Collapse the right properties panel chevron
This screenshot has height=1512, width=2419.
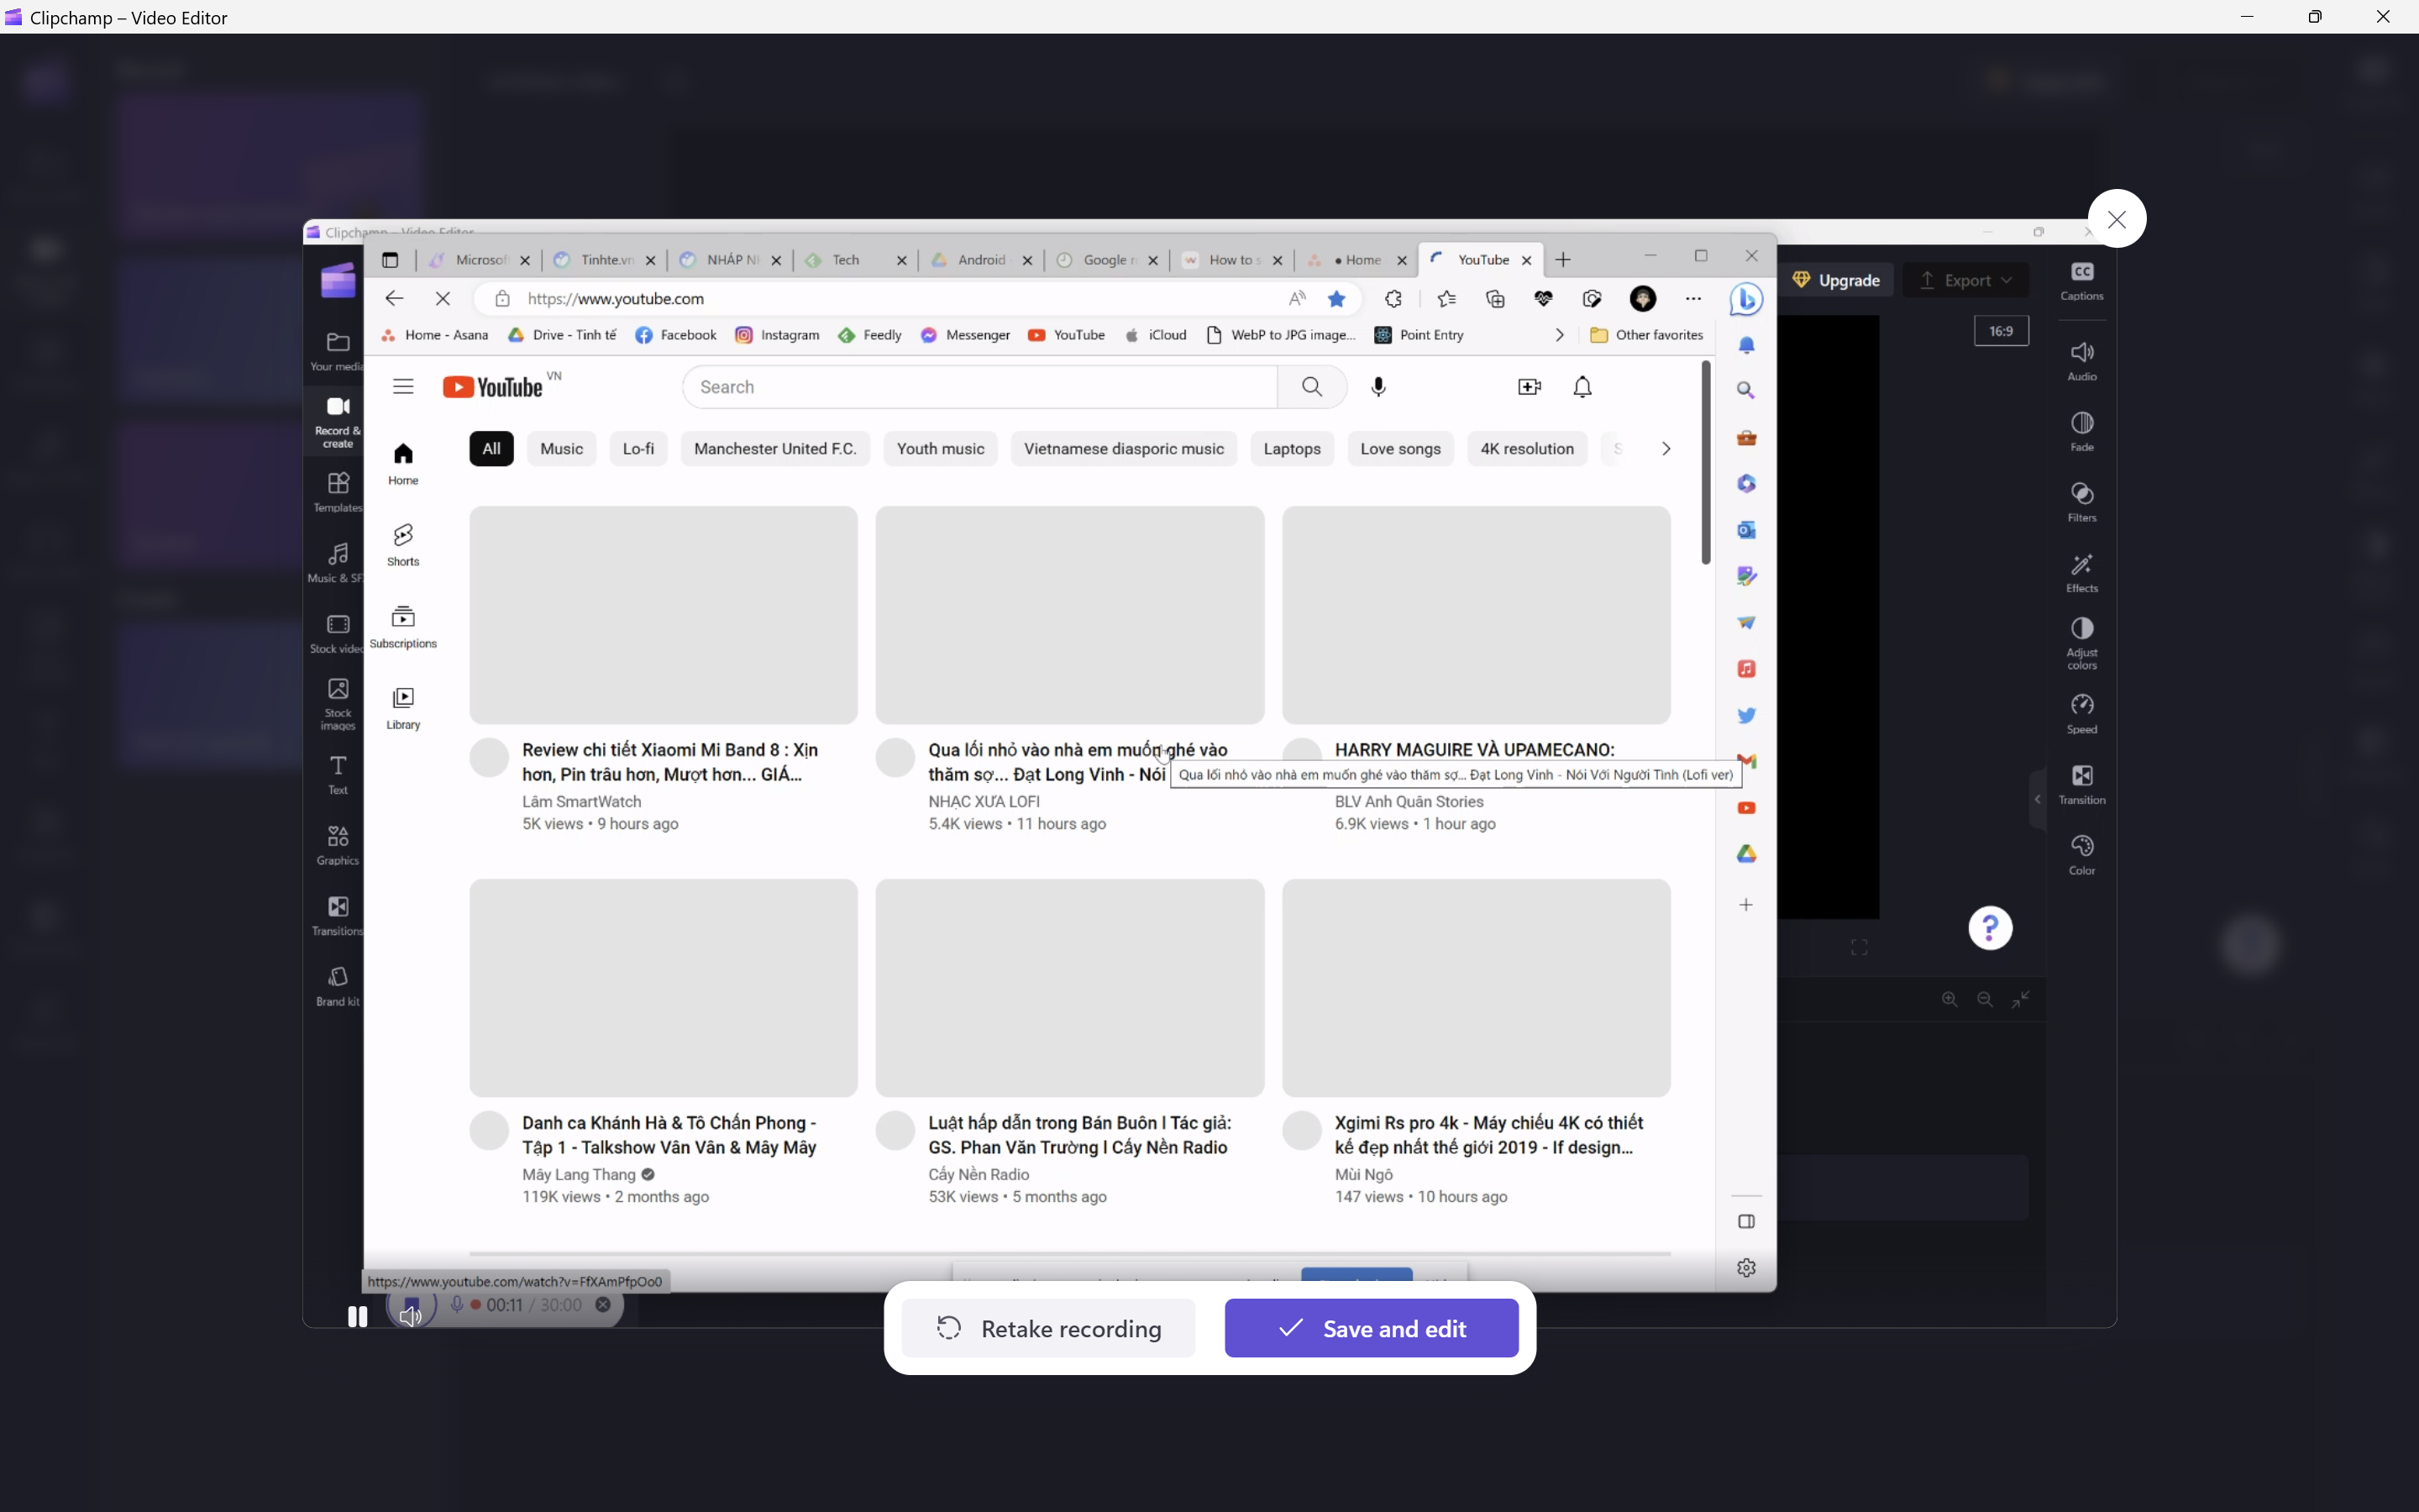(2037, 799)
